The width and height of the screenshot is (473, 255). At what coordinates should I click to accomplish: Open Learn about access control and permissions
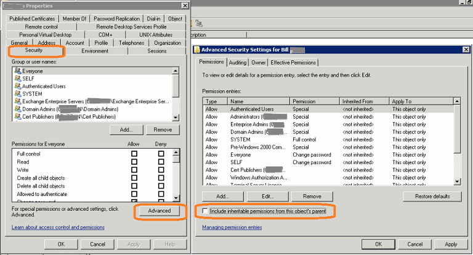(59, 227)
